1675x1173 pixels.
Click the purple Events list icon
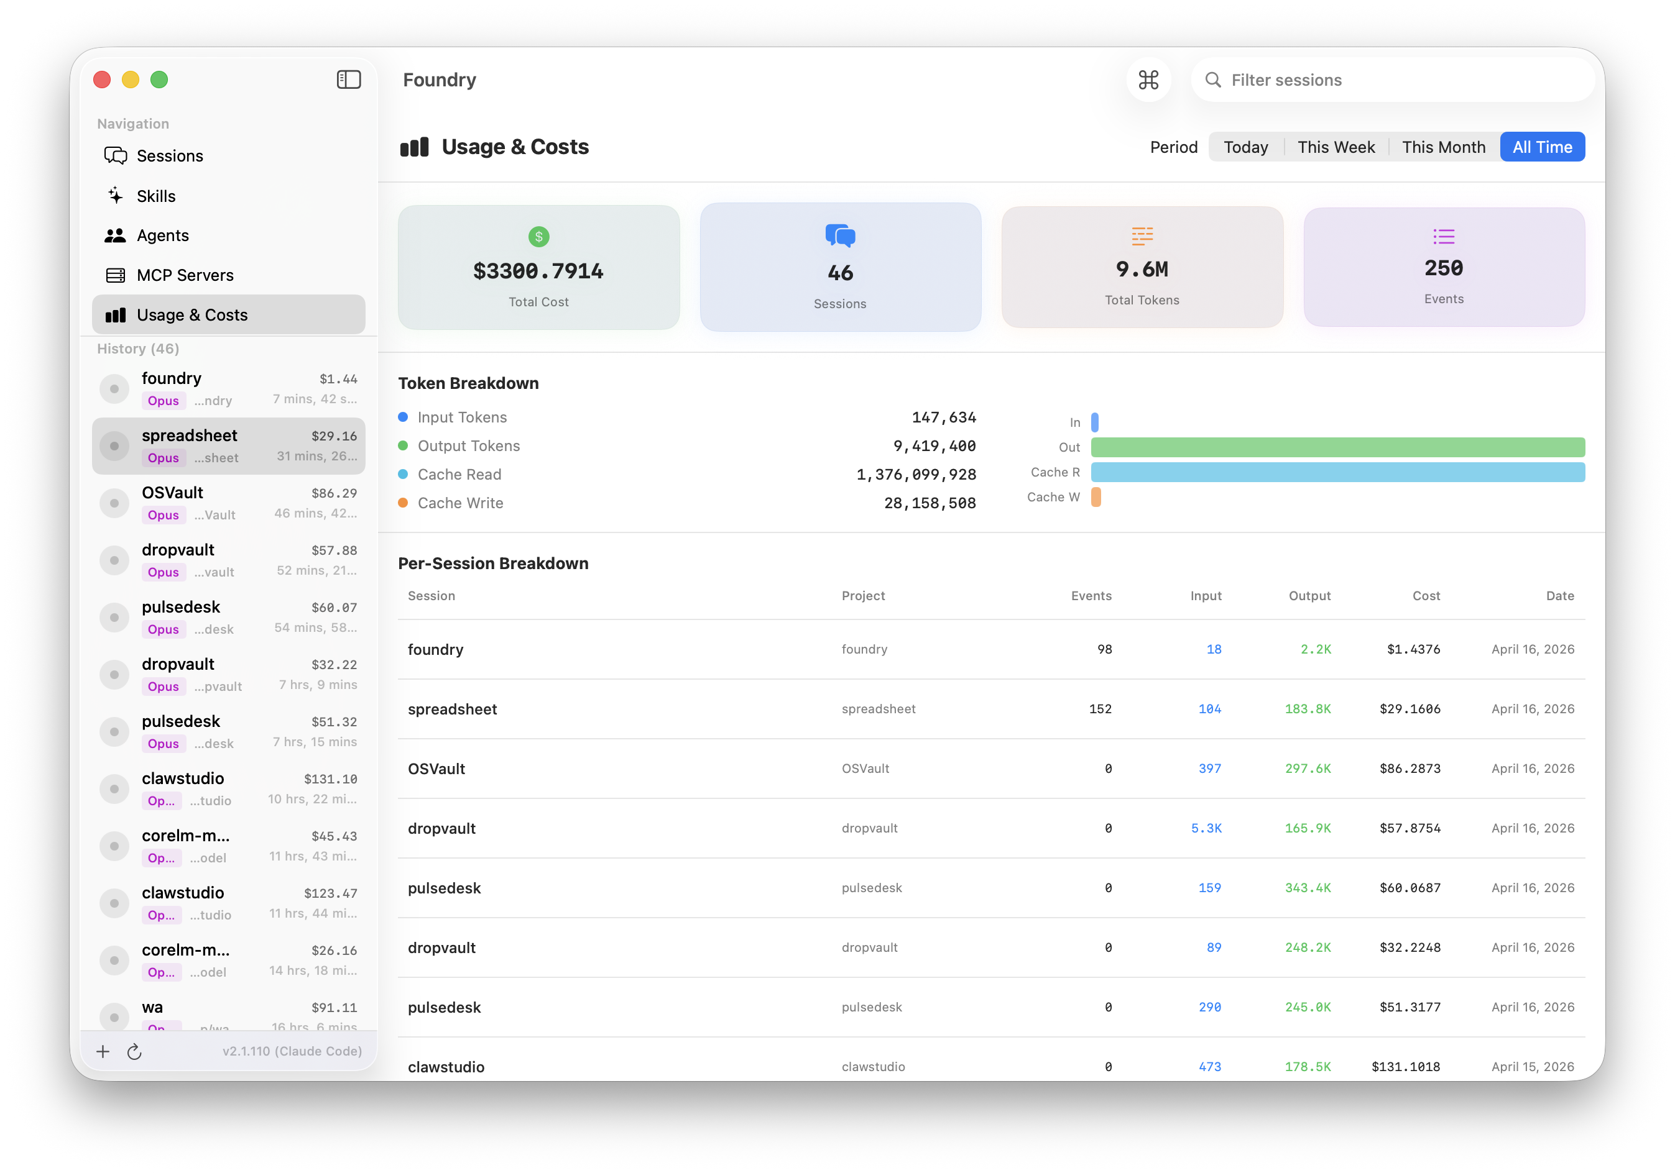pyautogui.click(x=1443, y=235)
